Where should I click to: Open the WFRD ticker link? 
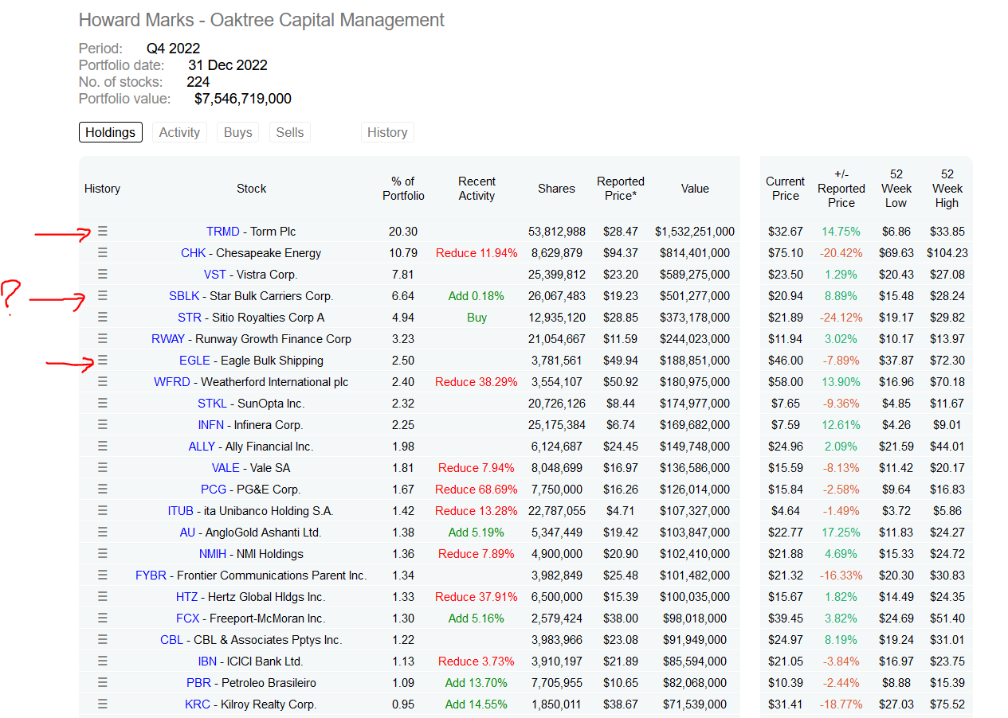click(172, 382)
